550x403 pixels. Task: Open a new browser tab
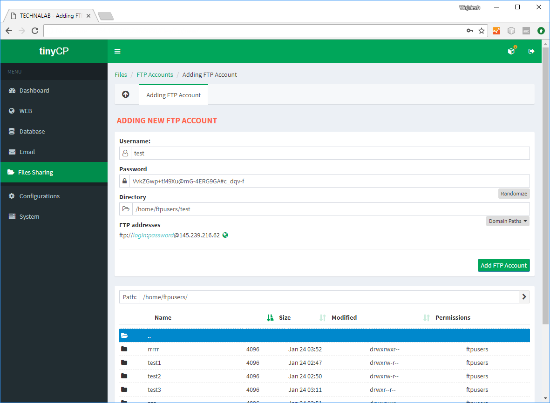click(106, 16)
